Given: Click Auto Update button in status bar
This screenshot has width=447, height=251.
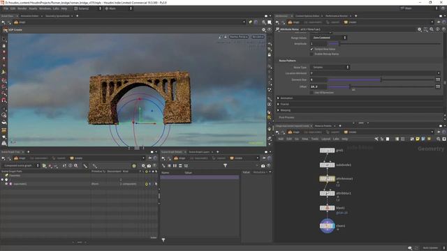Looking at the screenshot, I should (430, 248).
